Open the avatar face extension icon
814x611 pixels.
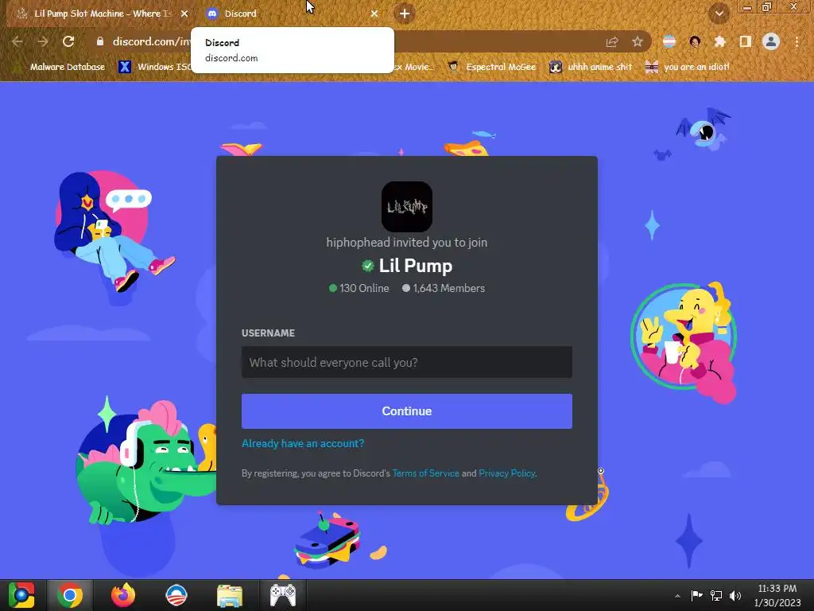695,41
